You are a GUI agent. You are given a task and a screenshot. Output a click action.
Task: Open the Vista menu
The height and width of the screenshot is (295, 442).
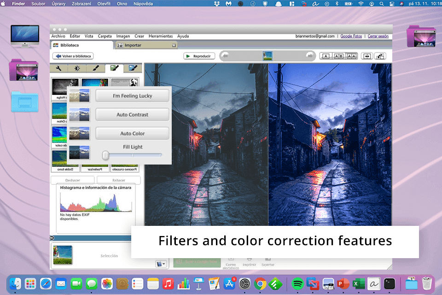pyautogui.click(x=89, y=36)
